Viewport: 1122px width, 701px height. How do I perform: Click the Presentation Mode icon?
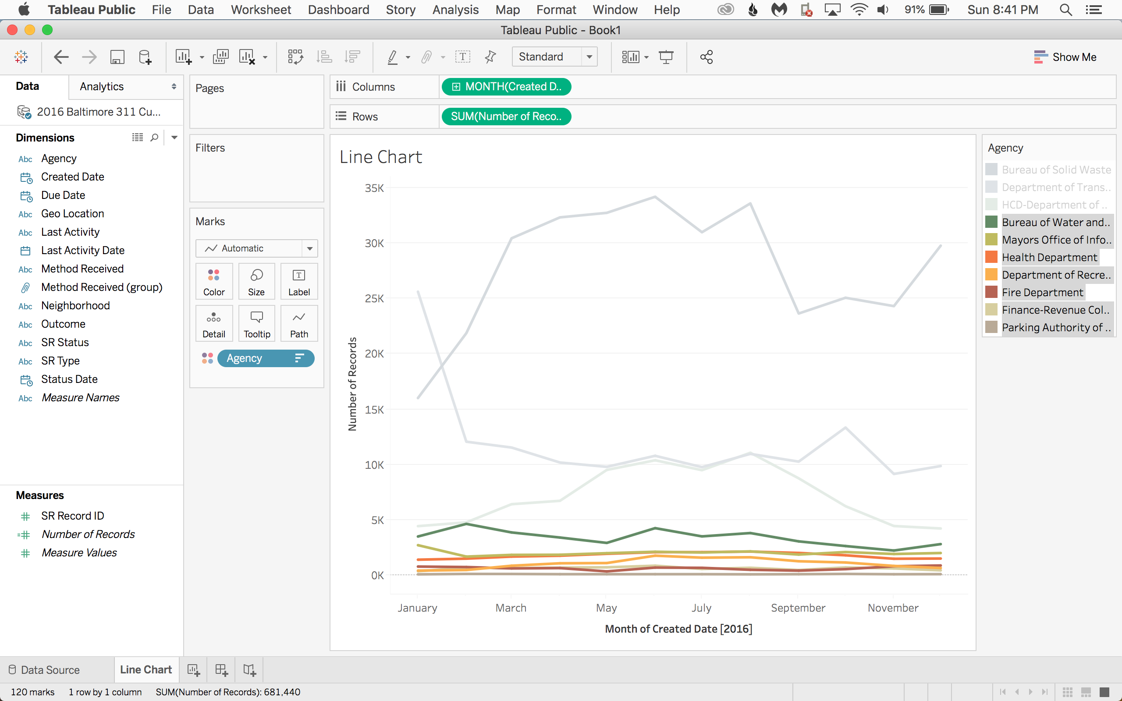pos(666,57)
